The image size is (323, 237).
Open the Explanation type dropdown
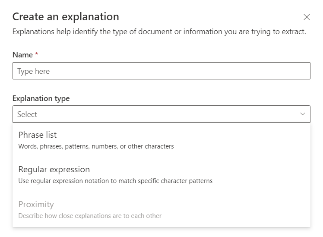161,114
